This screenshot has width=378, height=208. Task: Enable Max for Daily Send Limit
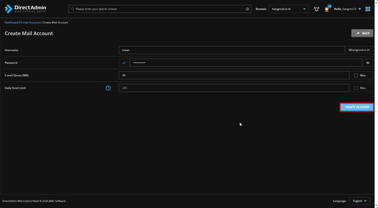[x=356, y=88]
